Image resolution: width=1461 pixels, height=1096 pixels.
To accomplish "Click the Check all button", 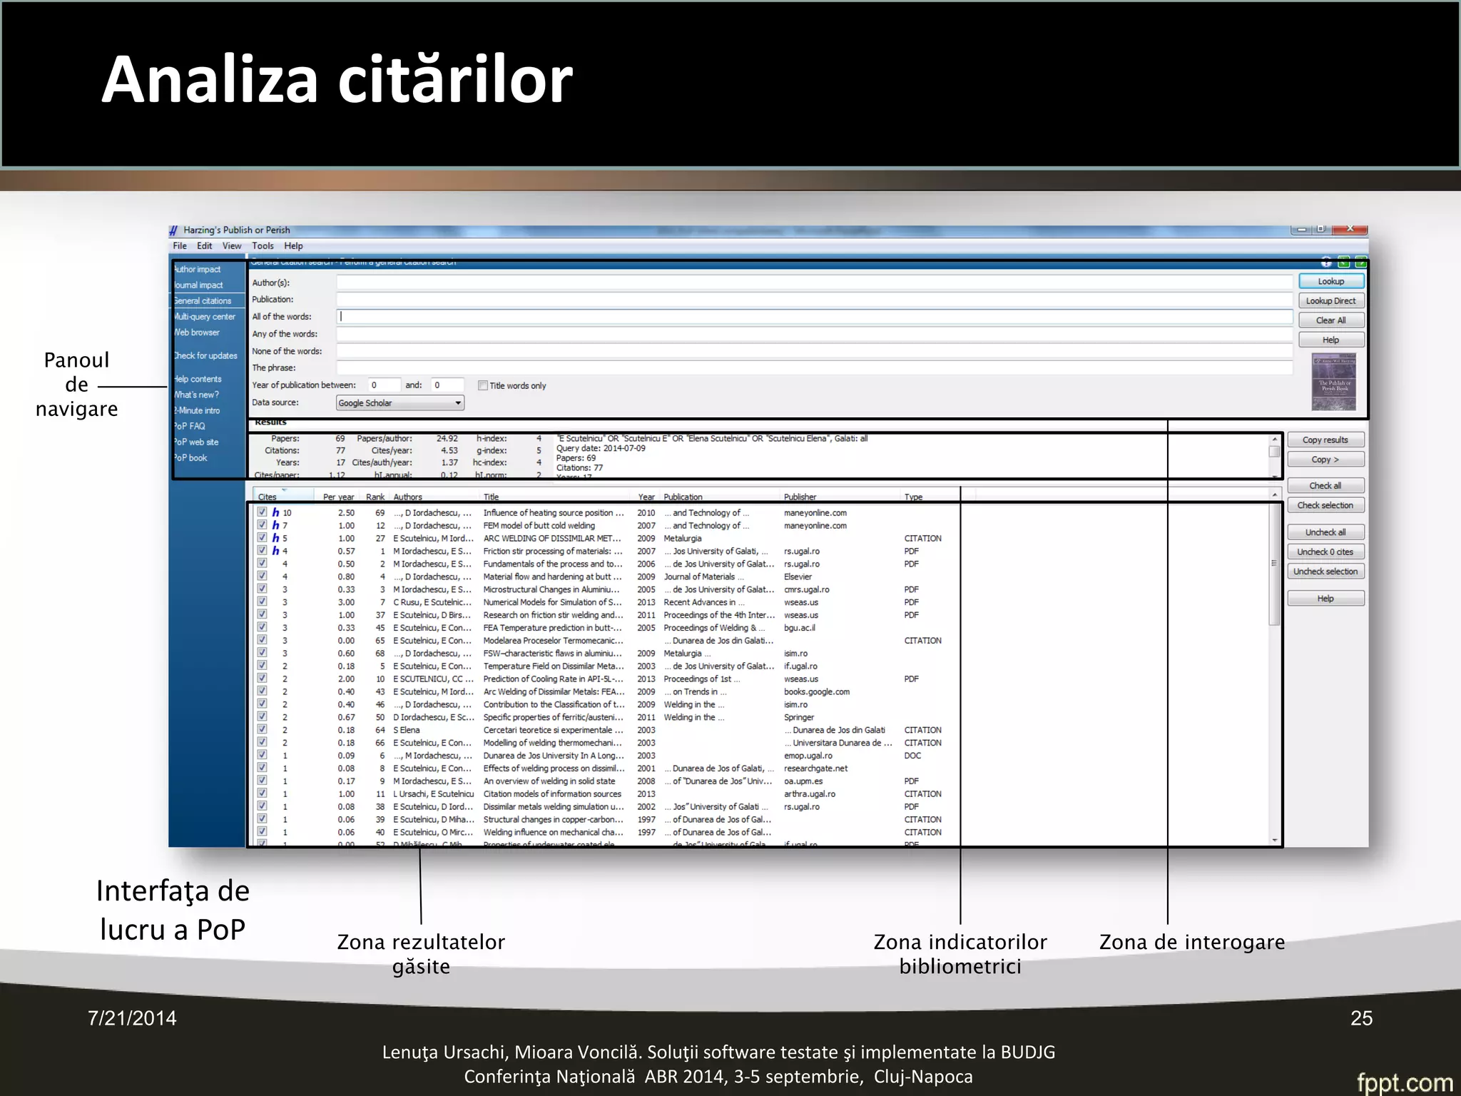I will tap(1325, 486).
